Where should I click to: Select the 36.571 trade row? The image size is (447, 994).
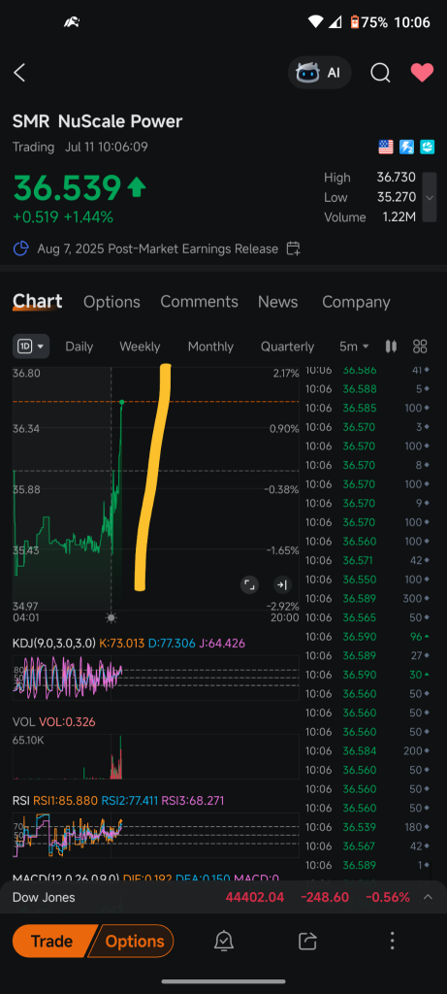(x=368, y=560)
